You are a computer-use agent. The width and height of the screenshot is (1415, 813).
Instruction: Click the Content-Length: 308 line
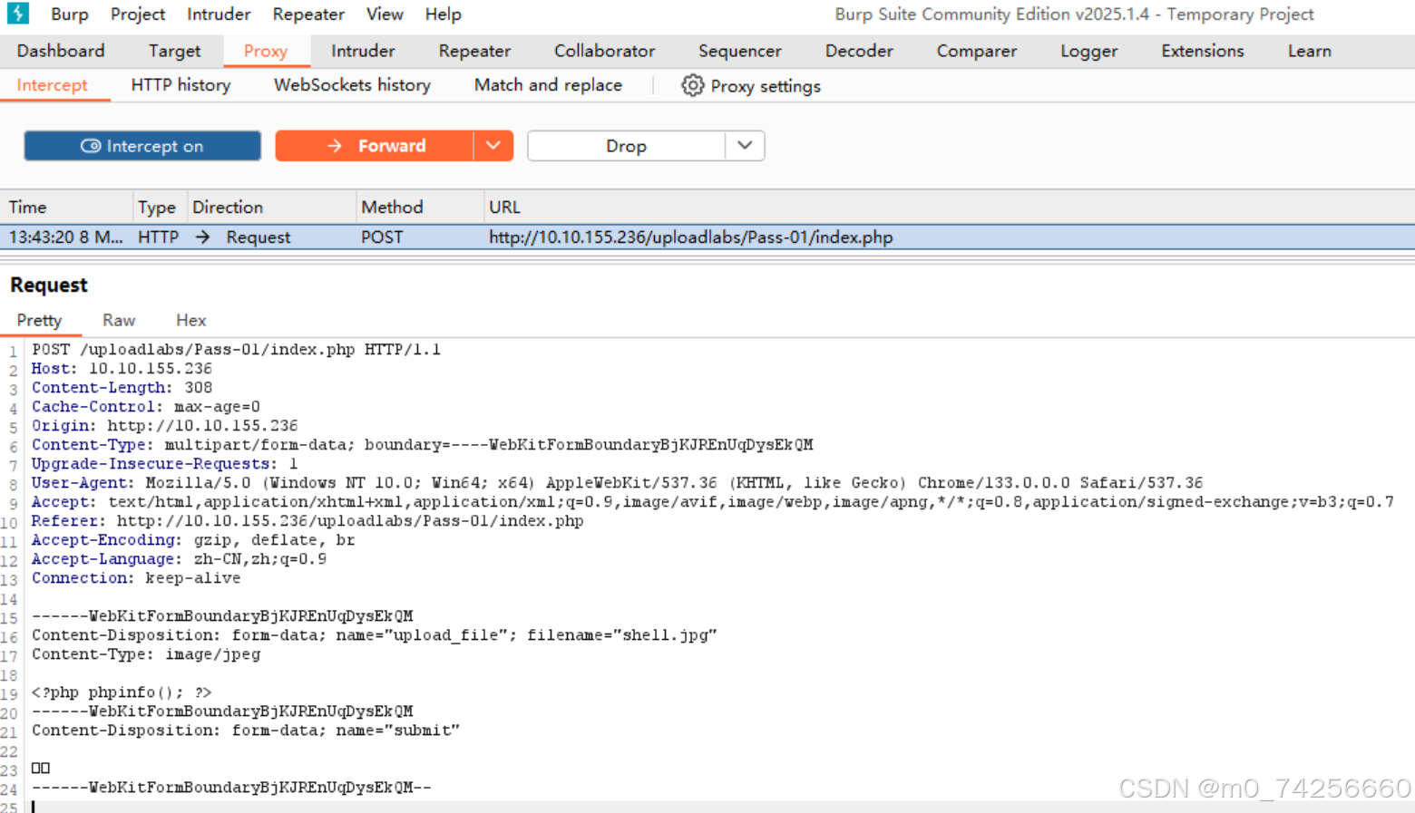pyautogui.click(x=122, y=387)
